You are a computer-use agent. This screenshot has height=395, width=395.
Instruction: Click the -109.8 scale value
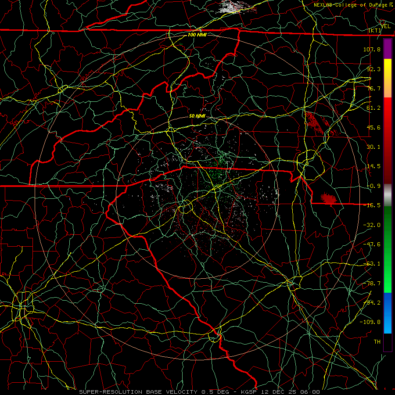pos(370,322)
